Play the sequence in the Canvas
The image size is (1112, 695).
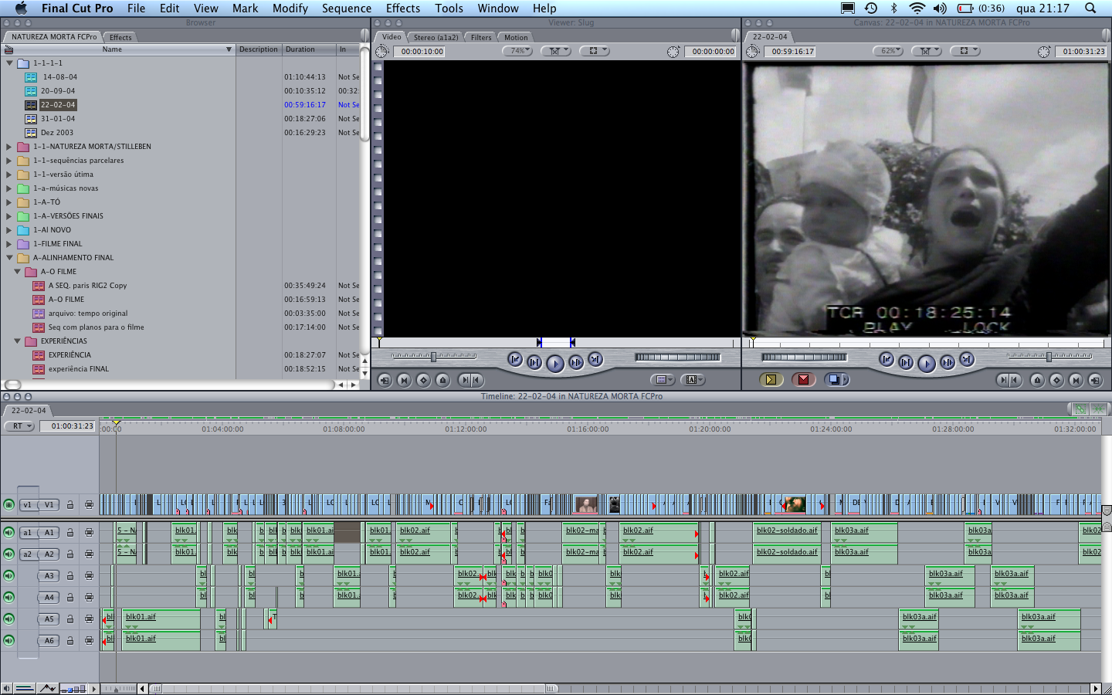click(x=926, y=363)
